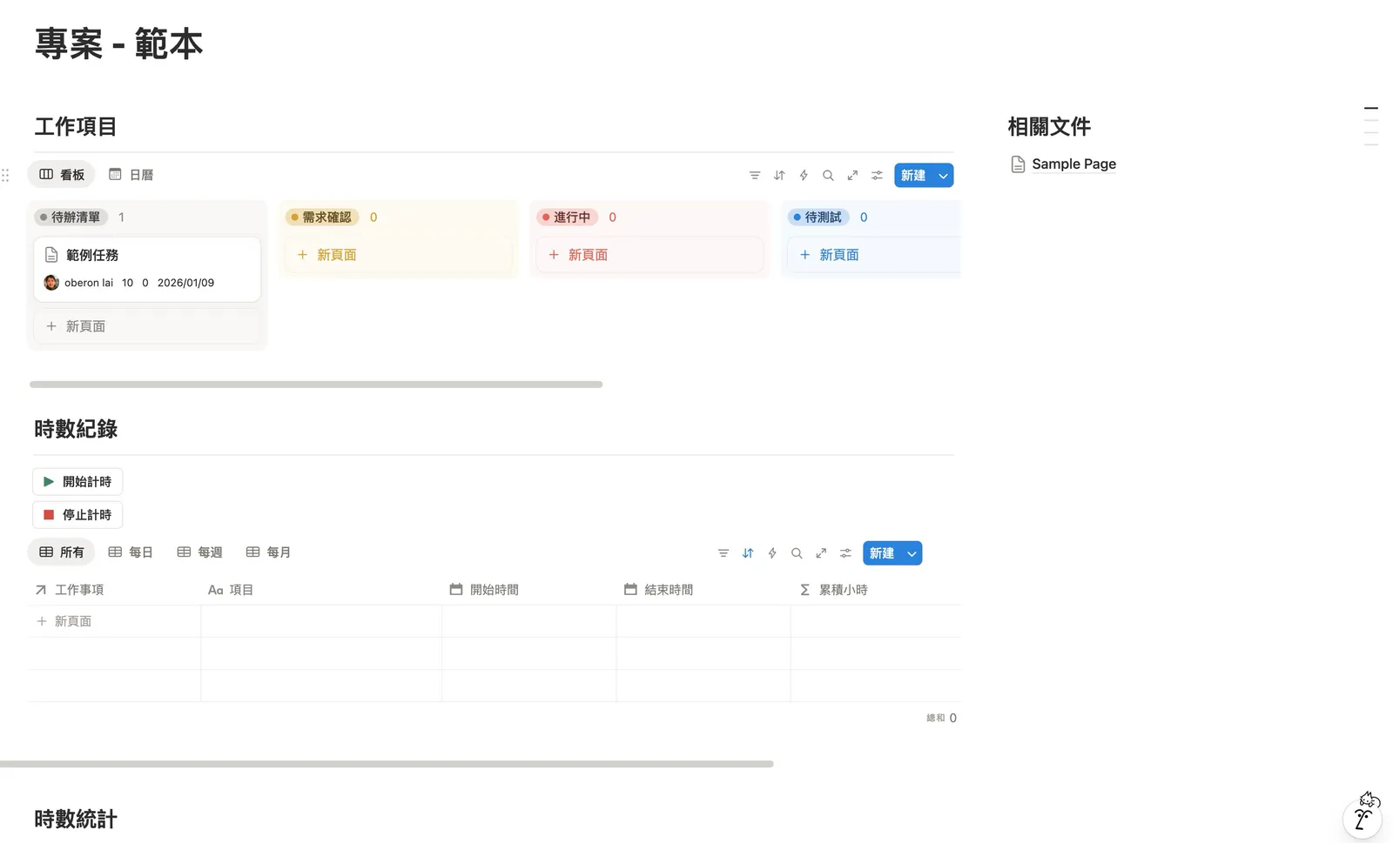
Task: Open search in the 工作項目 board toolbar
Action: pyautogui.click(x=828, y=175)
